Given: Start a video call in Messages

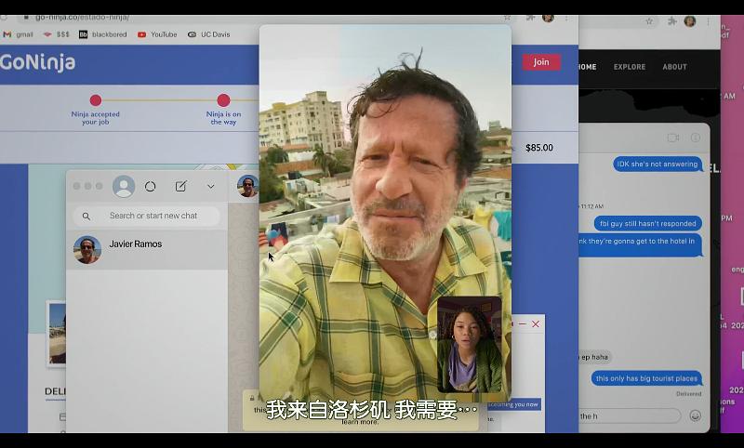Looking at the screenshot, I should coord(673,138).
